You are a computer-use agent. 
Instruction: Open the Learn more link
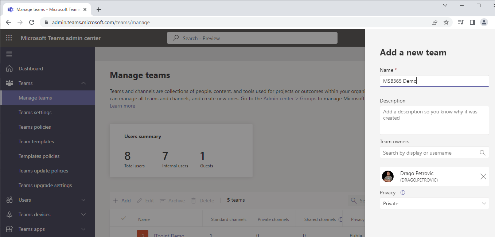122,105
